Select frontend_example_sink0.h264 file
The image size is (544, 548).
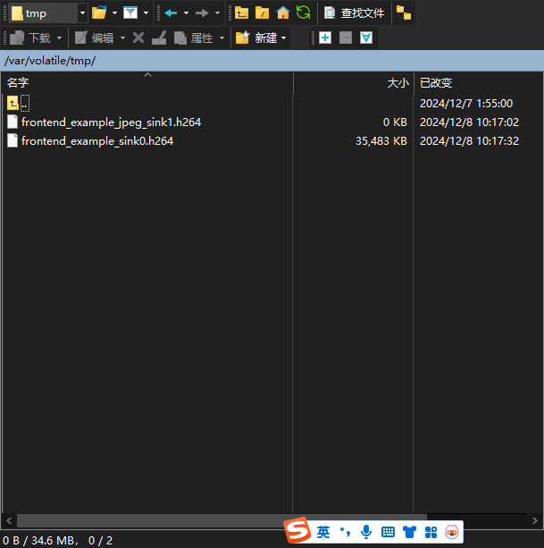(x=96, y=140)
